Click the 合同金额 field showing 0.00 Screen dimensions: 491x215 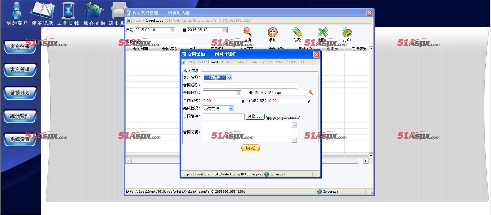[222, 101]
